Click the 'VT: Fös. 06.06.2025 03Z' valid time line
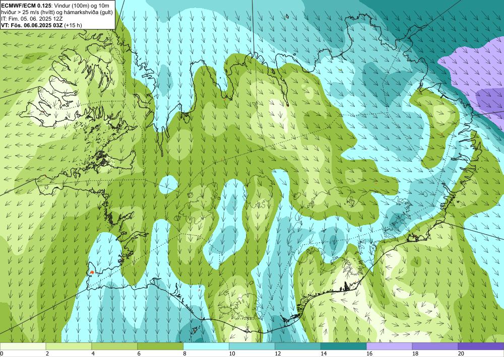504x357 pixels. click(32, 25)
